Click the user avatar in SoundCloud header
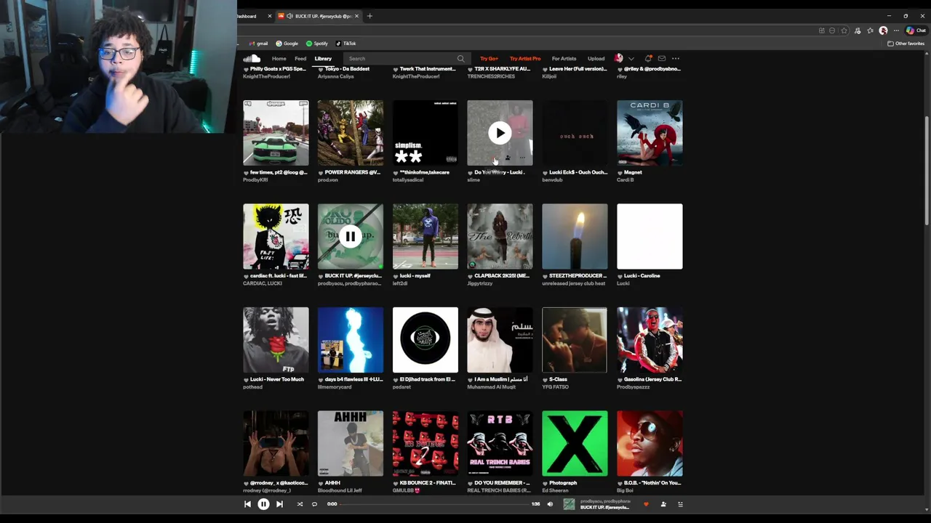The height and width of the screenshot is (523, 931). tap(619, 58)
